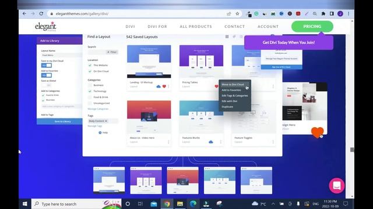Click the browser back arrow
Viewport: 373px width, 209px height.
coord(24,14)
